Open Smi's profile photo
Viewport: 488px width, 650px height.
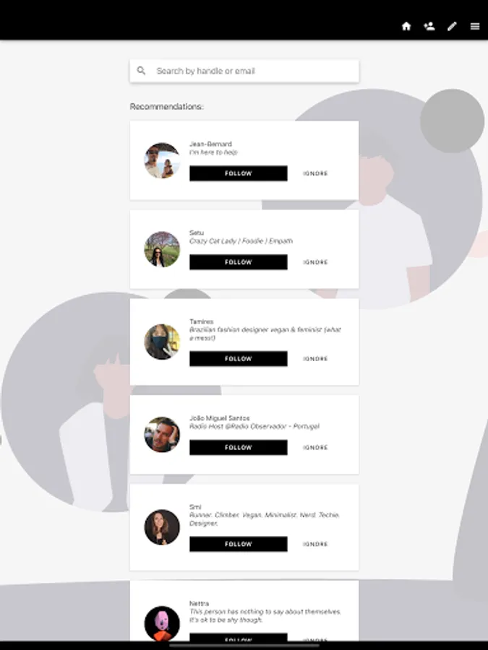(x=162, y=527)
